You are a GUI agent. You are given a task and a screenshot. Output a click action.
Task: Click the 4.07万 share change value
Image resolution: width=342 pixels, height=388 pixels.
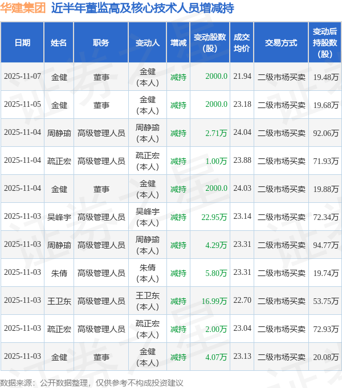(216, 357)
